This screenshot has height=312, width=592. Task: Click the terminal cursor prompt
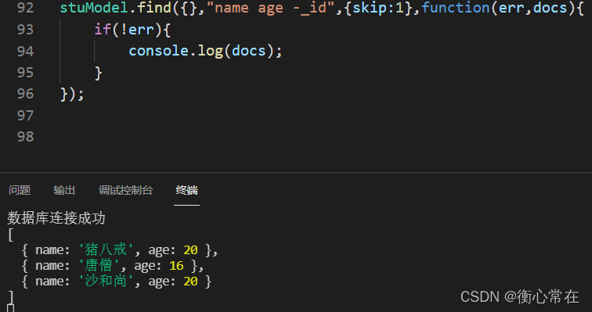coord(11,308)
